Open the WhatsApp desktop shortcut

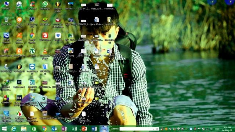pos(45,5)
